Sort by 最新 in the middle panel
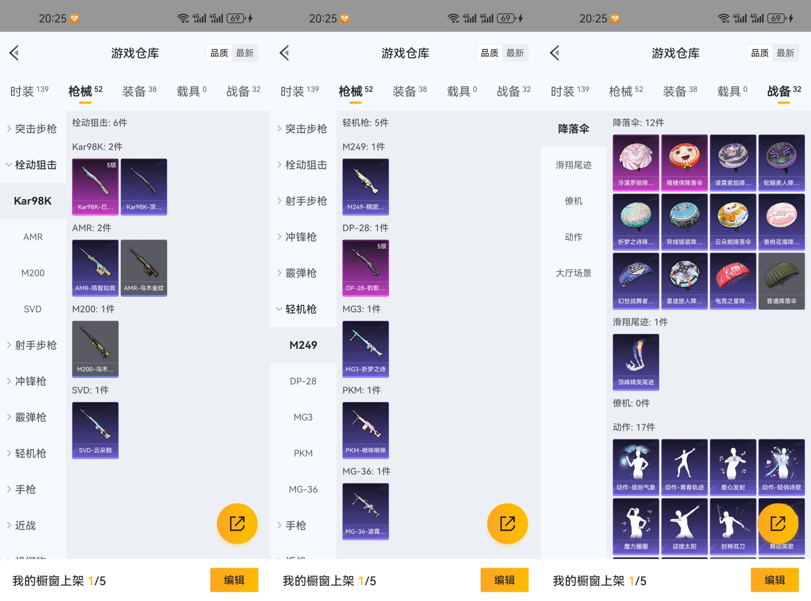 point(515,53)
